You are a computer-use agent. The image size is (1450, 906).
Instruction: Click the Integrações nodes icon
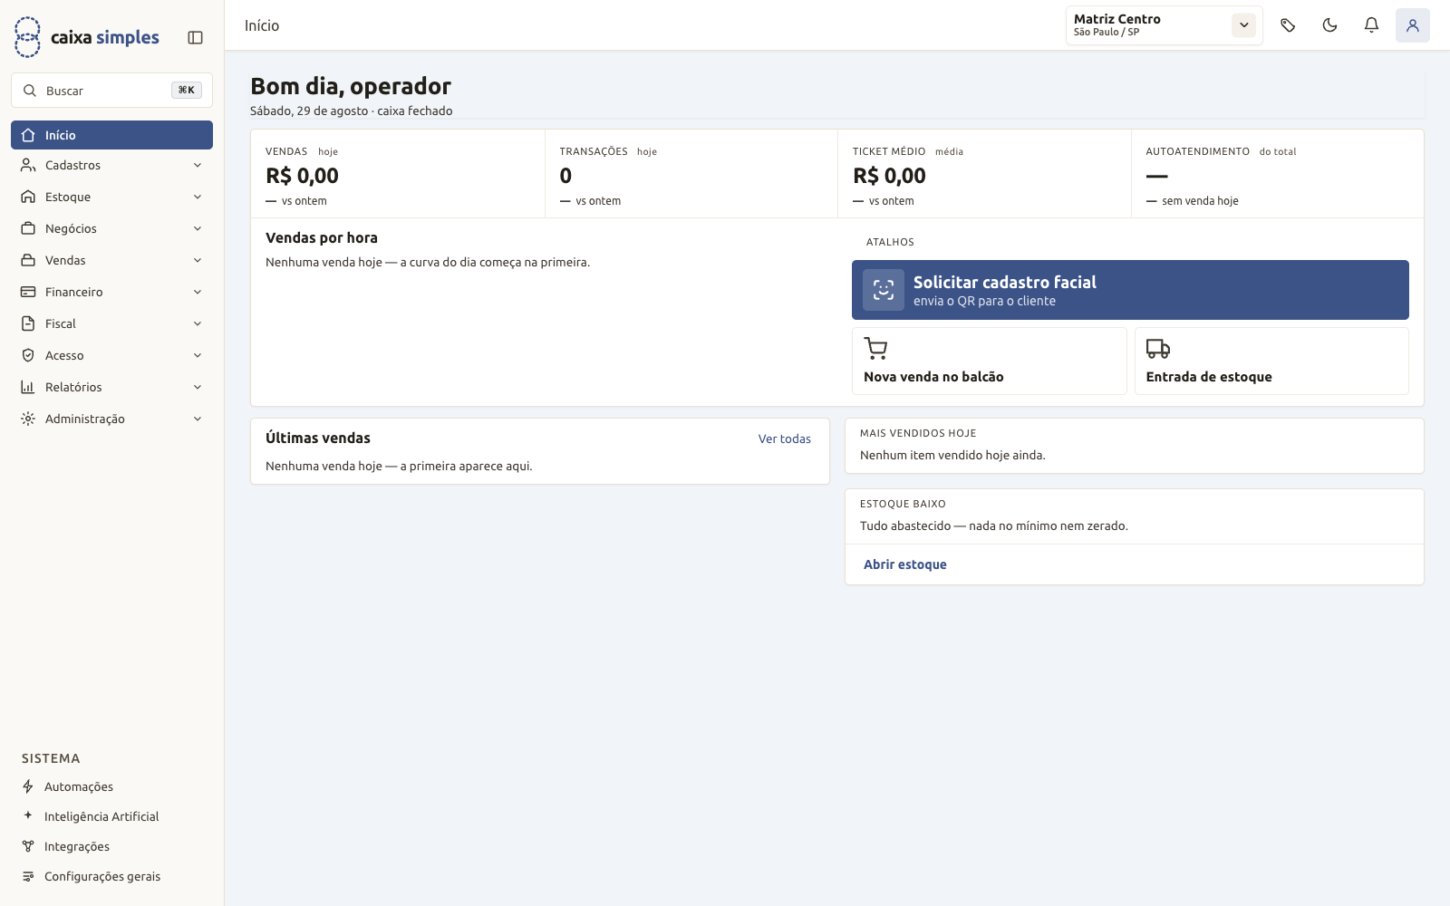(28, 846)
